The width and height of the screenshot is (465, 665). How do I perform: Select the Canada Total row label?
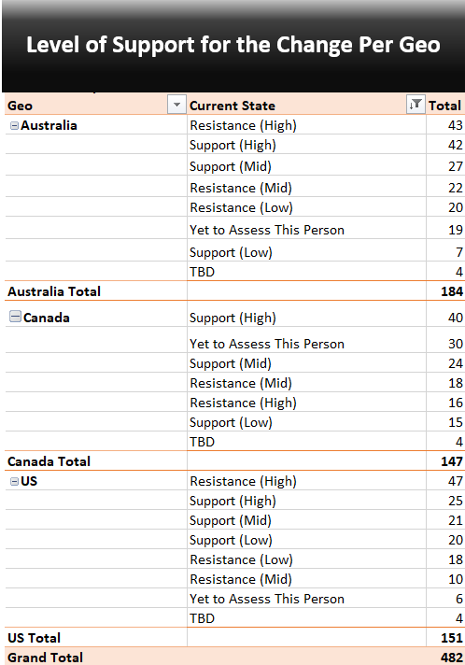49,461
